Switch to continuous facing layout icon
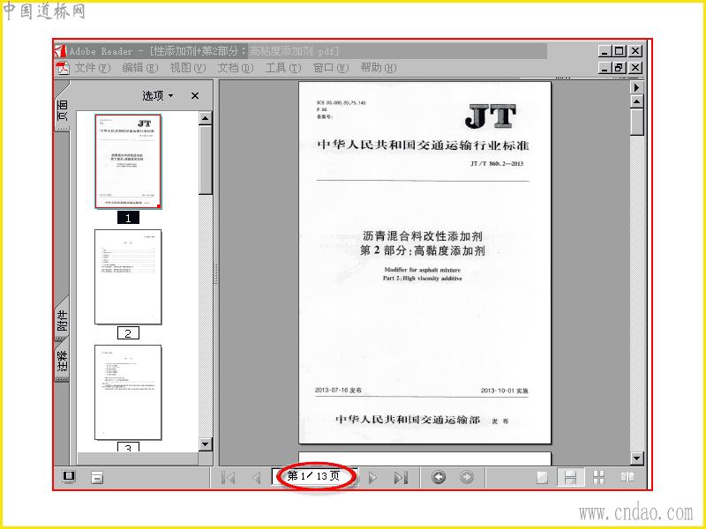Screen dimensions: 706x529 pos(599,477)
